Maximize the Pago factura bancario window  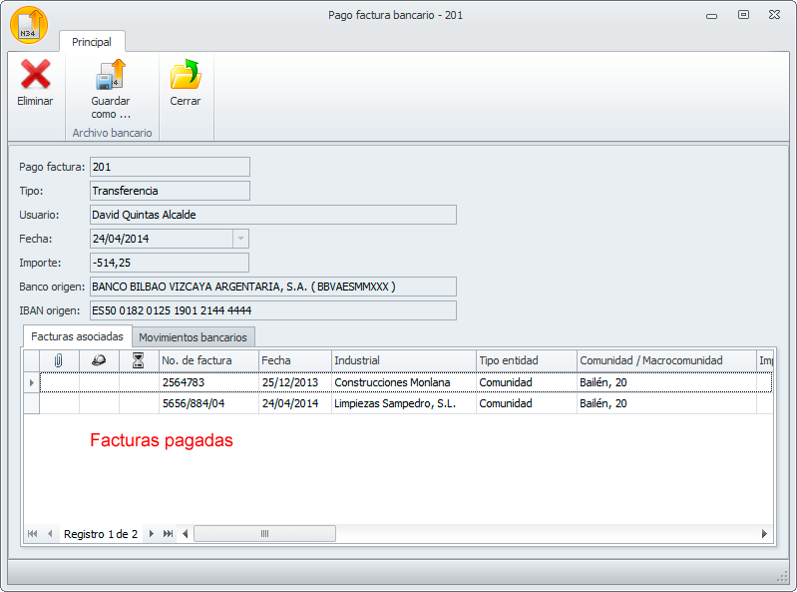(743, 15)
